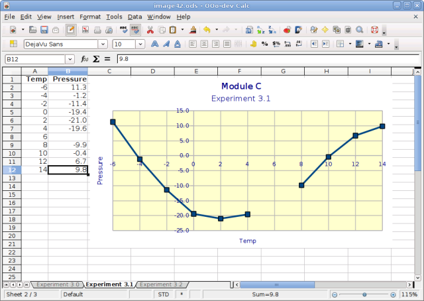Toggle bold text formatting
The image size is (424, 301).
click(x=155, y=44)
